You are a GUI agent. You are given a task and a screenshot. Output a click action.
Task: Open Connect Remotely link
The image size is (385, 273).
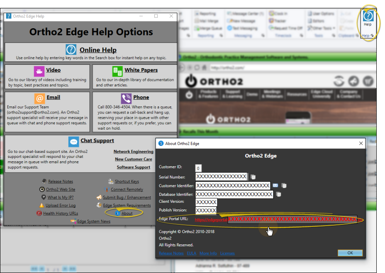coord(127,189)
